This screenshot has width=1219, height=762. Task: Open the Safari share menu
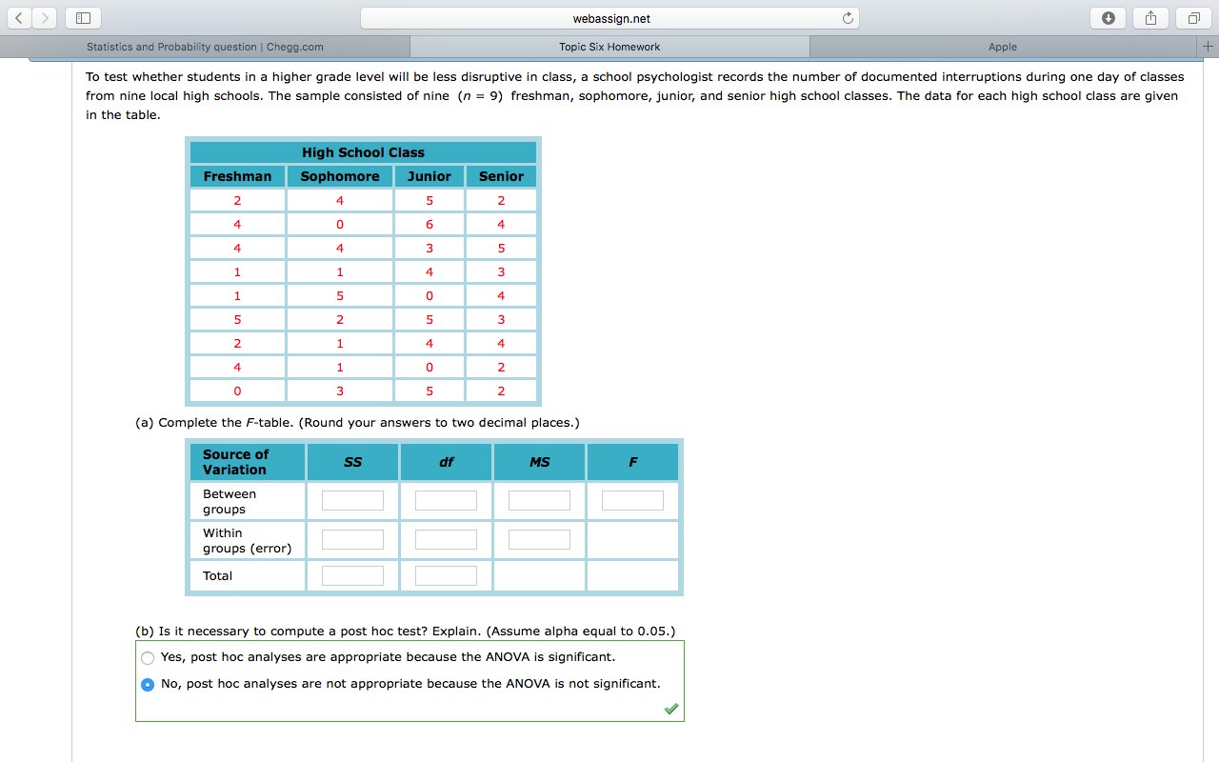coord(1150,18)
